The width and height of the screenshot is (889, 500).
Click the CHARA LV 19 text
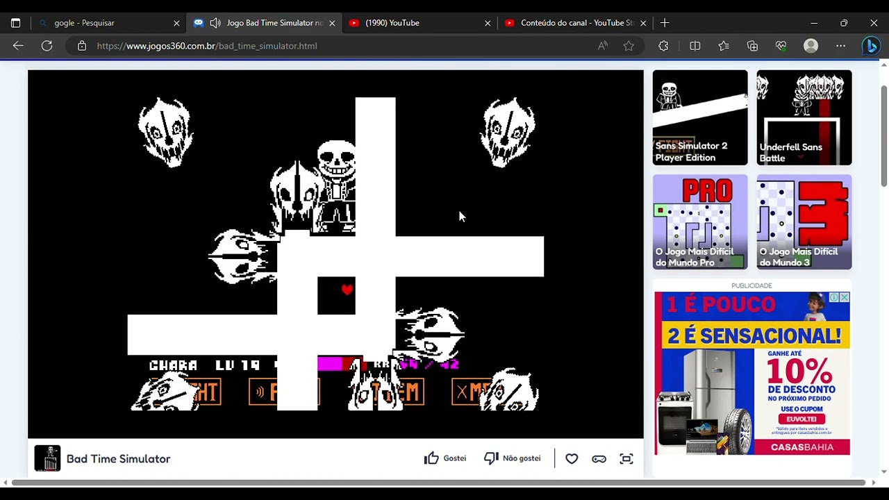pos(204,365)
